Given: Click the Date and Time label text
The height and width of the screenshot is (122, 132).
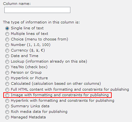Looking at the screenshot, I should point(25,56).
